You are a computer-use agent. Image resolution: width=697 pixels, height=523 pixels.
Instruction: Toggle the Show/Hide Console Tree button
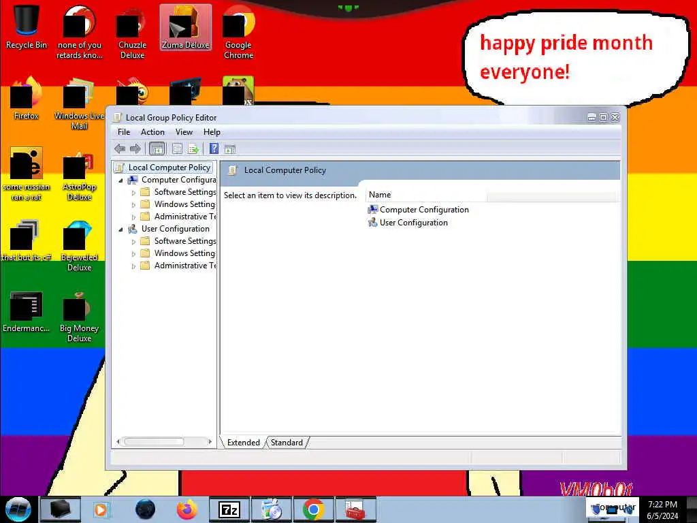157,149
